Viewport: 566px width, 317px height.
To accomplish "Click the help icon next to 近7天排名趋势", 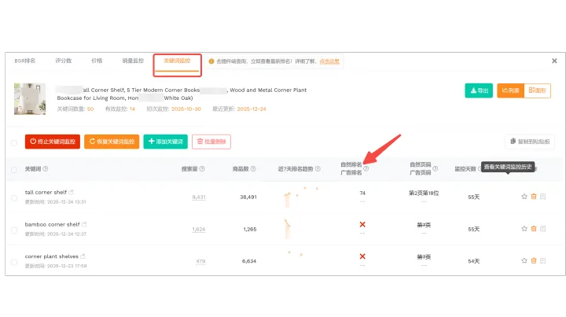I will coord(318,168).
